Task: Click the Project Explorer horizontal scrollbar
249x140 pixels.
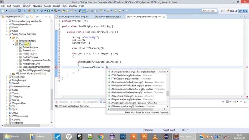Action: tap(22, 125)
